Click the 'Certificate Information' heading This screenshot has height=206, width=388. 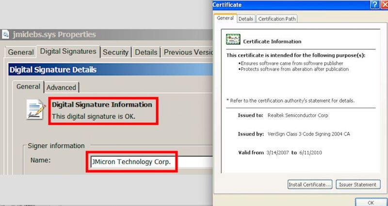click(x=272, y=42)
